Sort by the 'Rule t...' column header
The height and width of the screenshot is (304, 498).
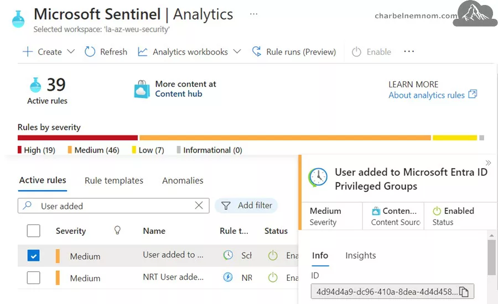[234, 230]
